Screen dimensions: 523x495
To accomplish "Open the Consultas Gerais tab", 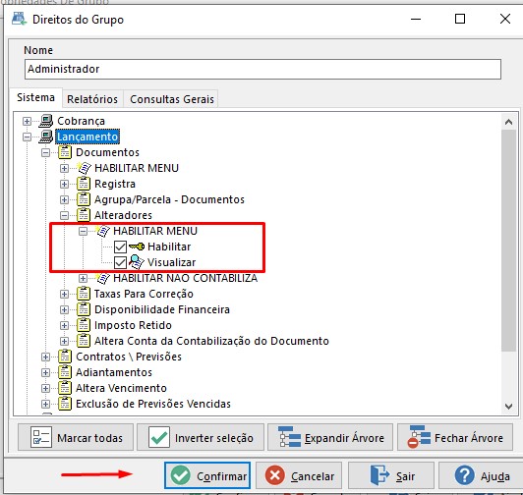I will tap(172, 99).
